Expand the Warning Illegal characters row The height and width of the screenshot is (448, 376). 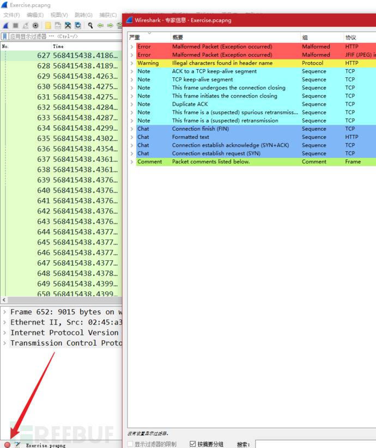tap(132, 63)
